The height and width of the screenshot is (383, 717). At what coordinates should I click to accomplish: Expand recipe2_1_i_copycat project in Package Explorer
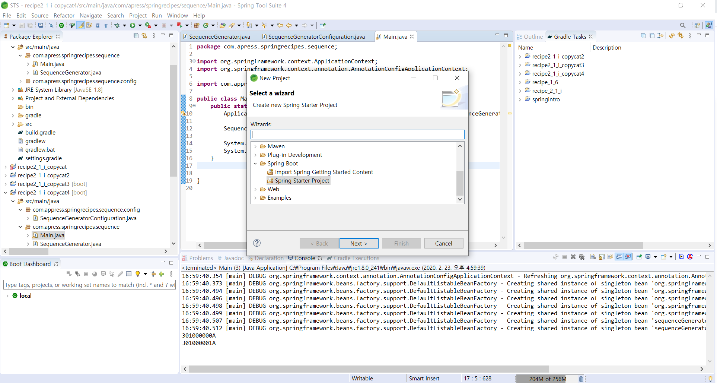6,167
